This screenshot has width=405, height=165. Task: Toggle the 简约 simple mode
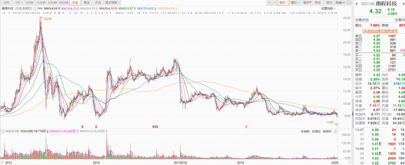pyautogui.click(x=329, y=3)
